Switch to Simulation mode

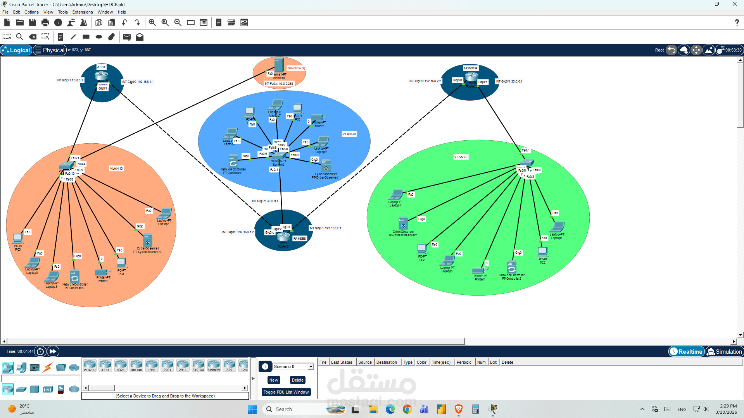pyautogui.click(x=724, y=351)
